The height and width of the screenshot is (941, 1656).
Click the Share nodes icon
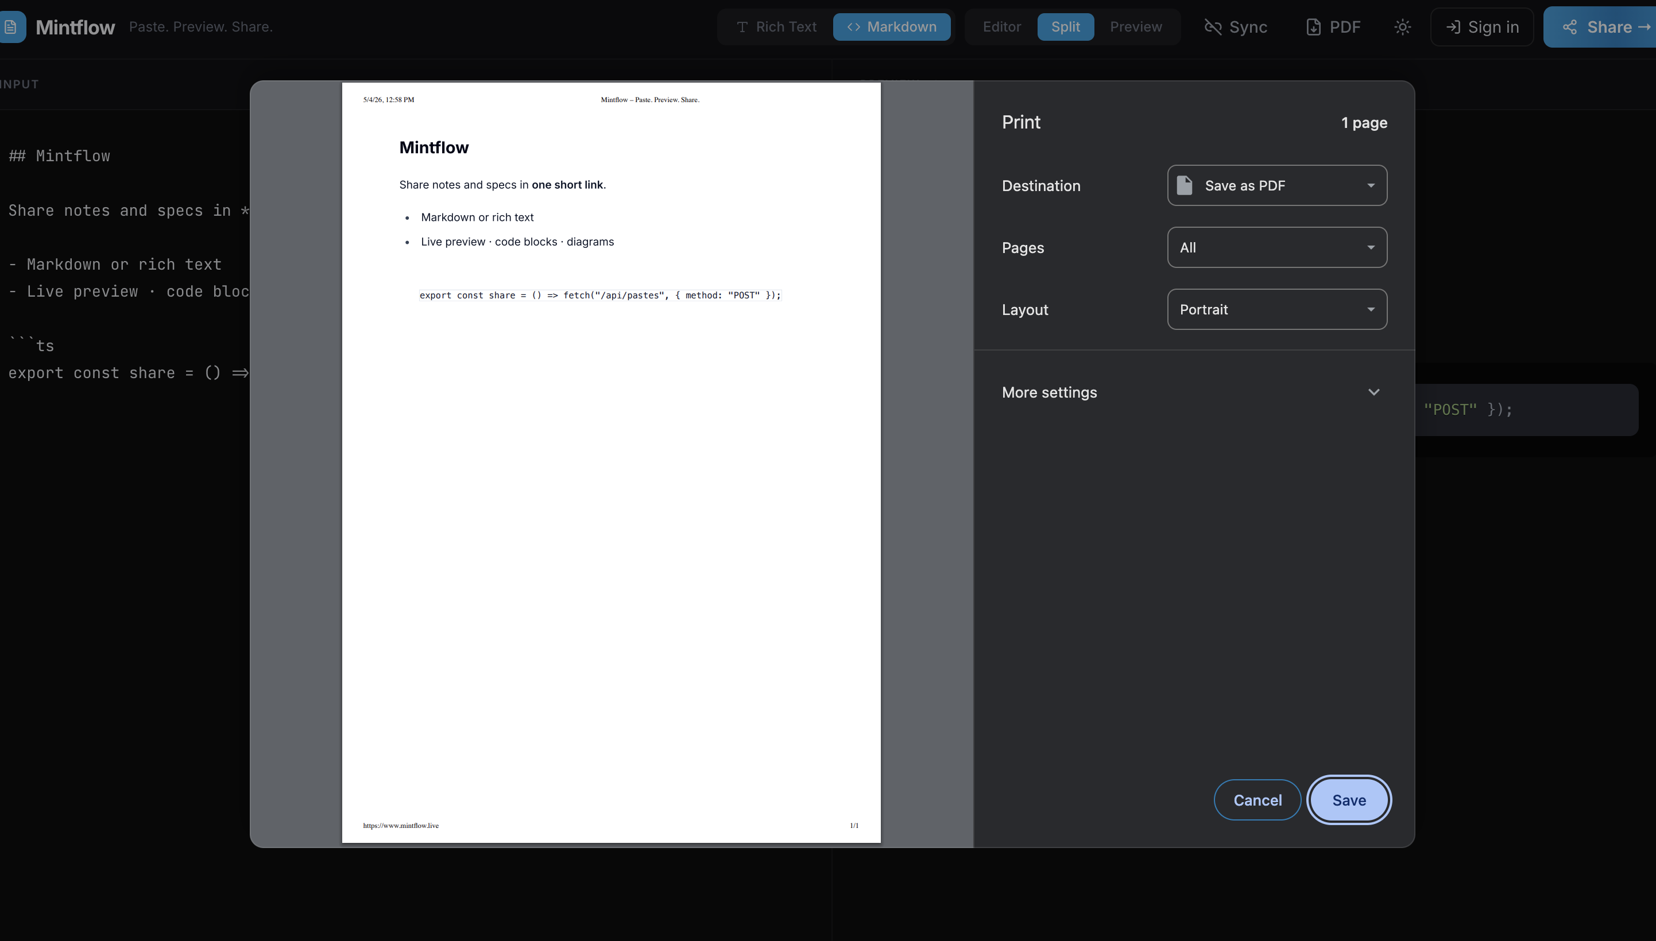click(1569, 27)
